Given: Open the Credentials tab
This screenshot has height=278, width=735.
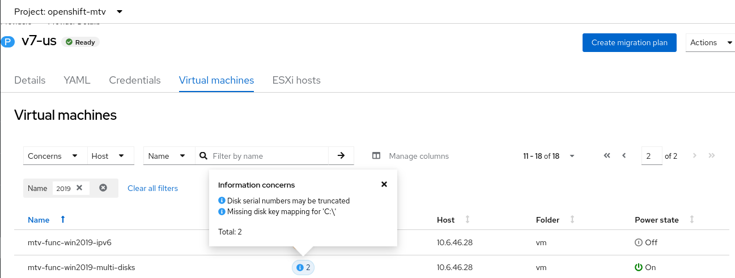Looking at the screenshot, I should 135,80.
